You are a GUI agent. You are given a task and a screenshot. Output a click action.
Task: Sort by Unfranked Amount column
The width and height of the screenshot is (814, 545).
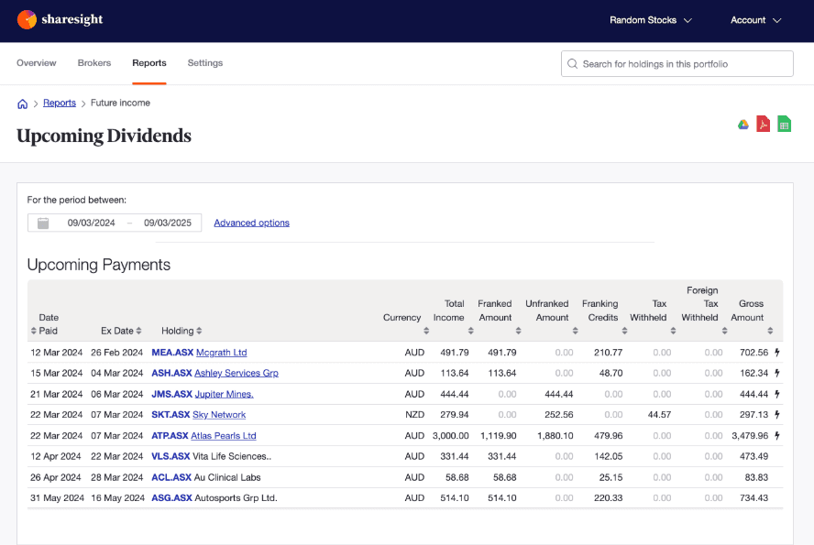[575, 331]
